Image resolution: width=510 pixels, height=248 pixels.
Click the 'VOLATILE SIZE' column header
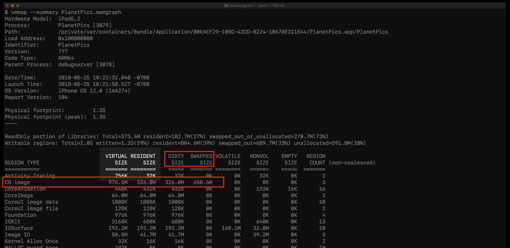228,159
